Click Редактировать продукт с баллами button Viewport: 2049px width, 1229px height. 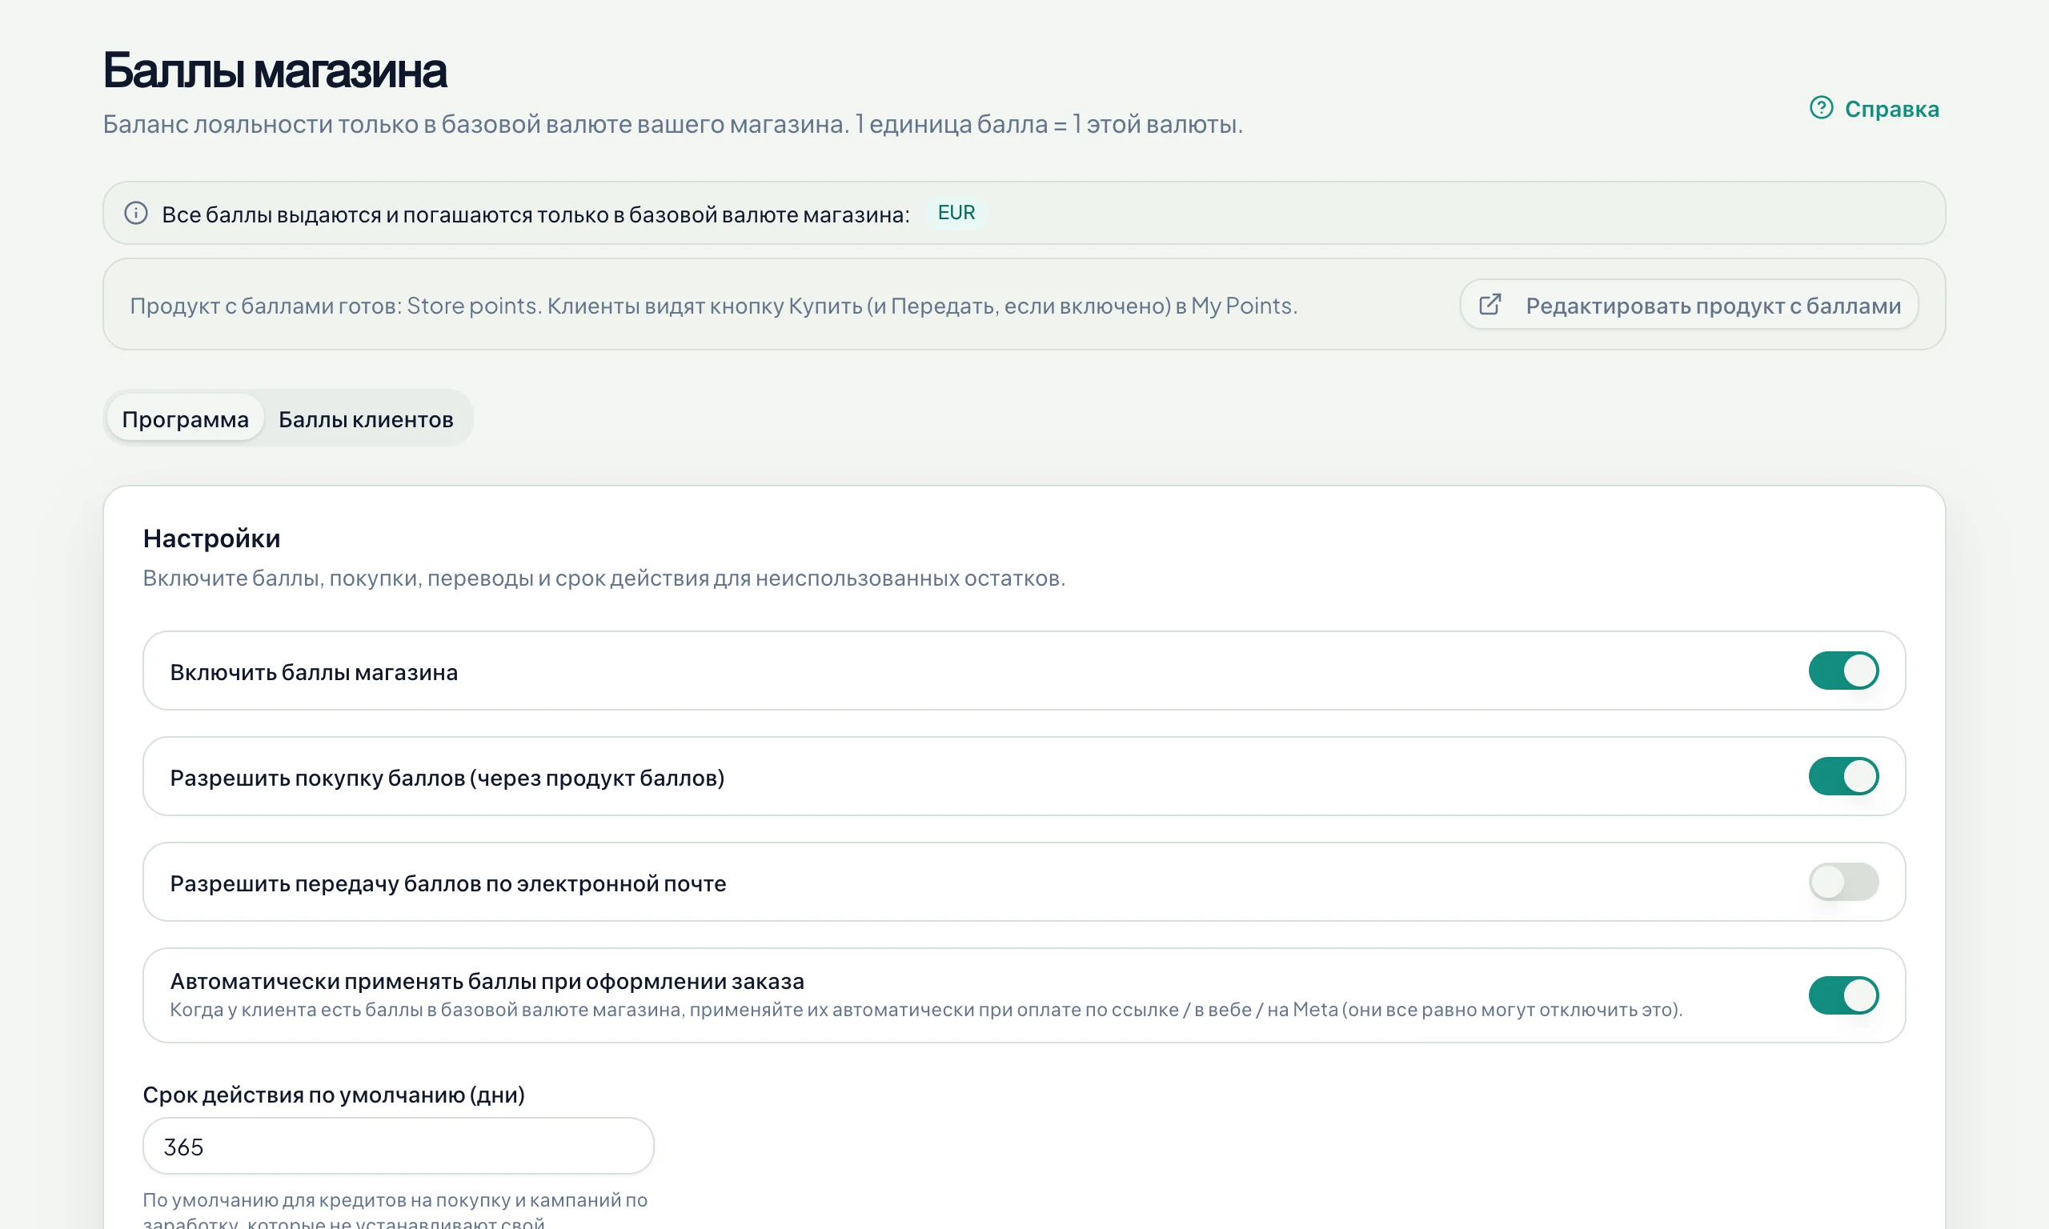pos(1689,305)
